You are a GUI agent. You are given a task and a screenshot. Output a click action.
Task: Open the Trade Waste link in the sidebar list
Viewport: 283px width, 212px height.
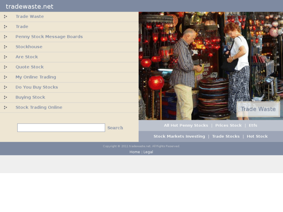coord(30,16)
